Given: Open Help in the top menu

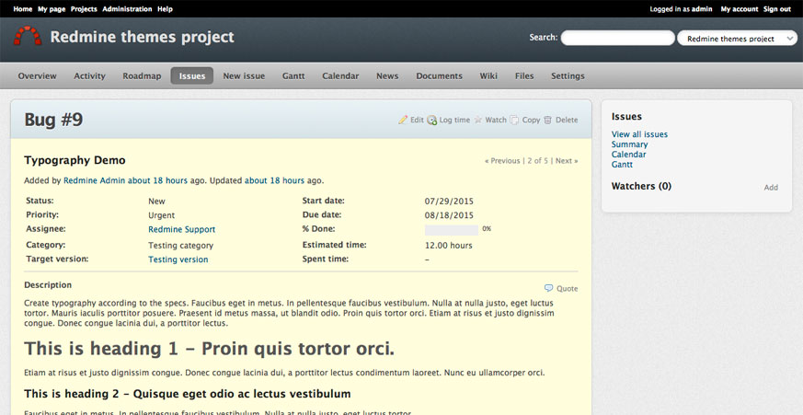Looking at the screenshot, I should pyautogui.click(x=165, y=8).
